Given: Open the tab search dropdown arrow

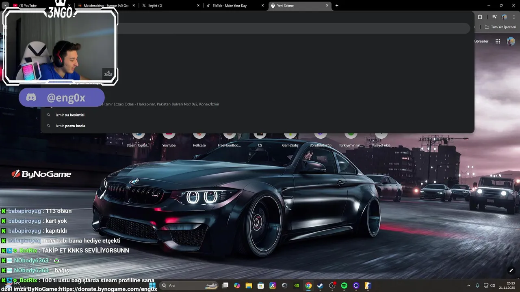Looking at the screenshot, I should coord(6,6).
